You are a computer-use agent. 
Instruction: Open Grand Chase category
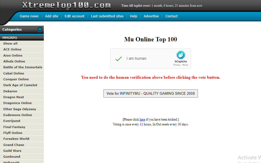click(22, 145)
